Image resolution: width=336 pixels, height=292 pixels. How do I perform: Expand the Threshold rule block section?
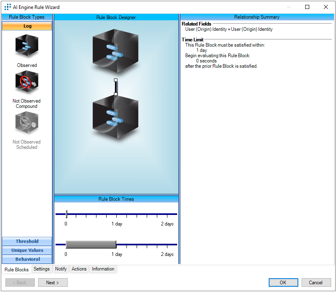coord(27,241)
